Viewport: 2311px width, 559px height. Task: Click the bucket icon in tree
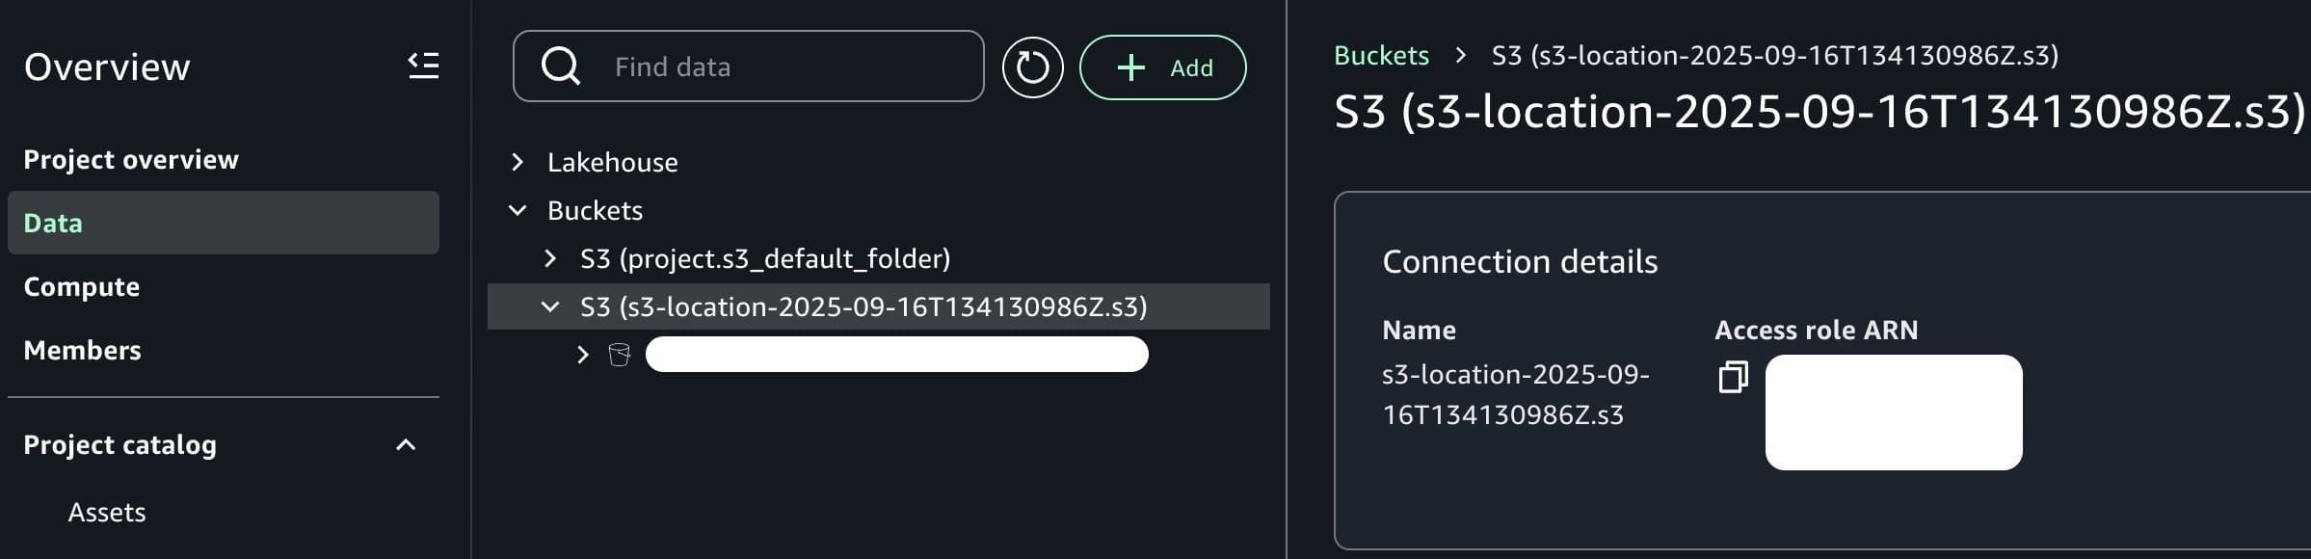pos(620,355)
